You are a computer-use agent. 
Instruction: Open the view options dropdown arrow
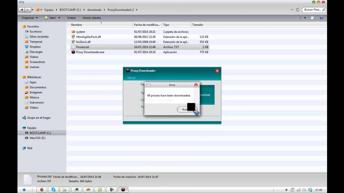[305, 18]
